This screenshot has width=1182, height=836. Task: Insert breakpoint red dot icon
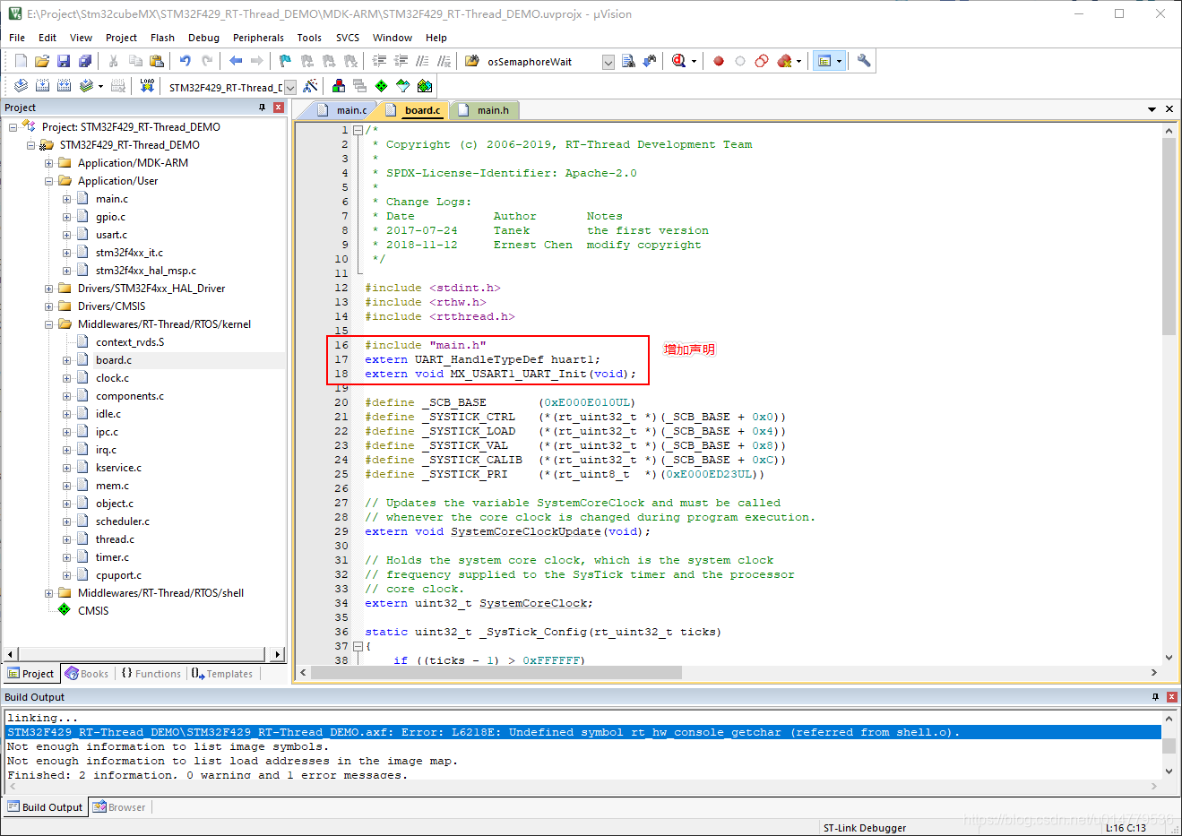pos(719,61)
